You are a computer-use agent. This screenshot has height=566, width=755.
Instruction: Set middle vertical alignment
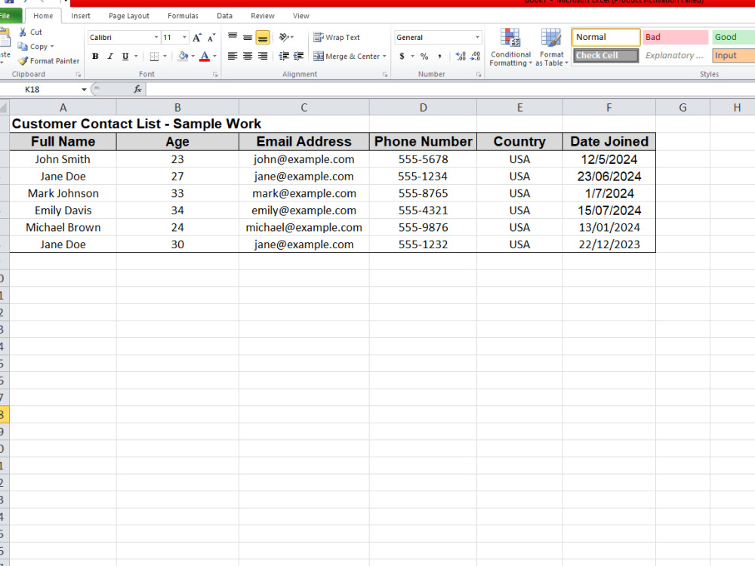click(248, 36)
